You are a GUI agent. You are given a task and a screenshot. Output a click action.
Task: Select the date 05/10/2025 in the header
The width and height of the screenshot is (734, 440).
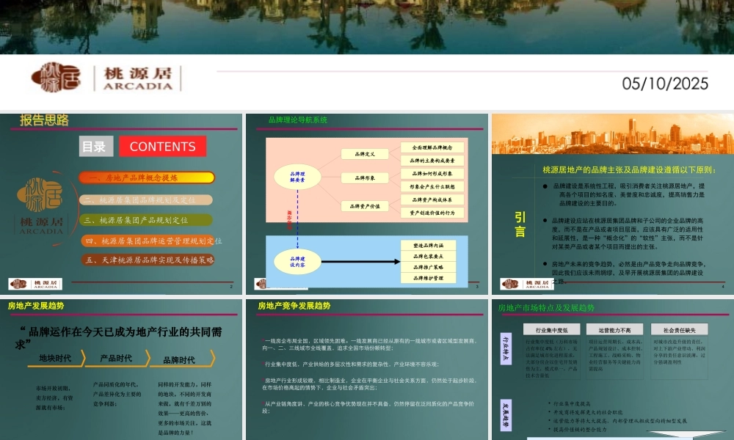[x=665, y=84]
